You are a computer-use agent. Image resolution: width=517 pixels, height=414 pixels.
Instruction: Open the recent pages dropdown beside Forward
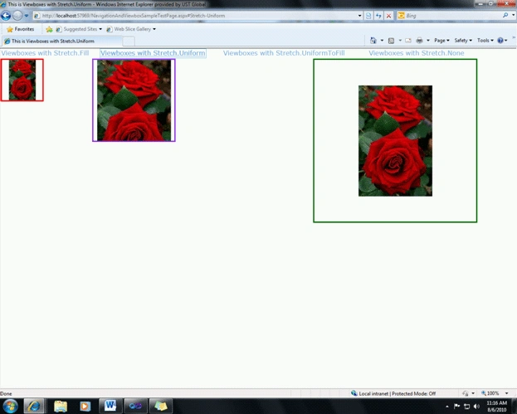[27, 16]
